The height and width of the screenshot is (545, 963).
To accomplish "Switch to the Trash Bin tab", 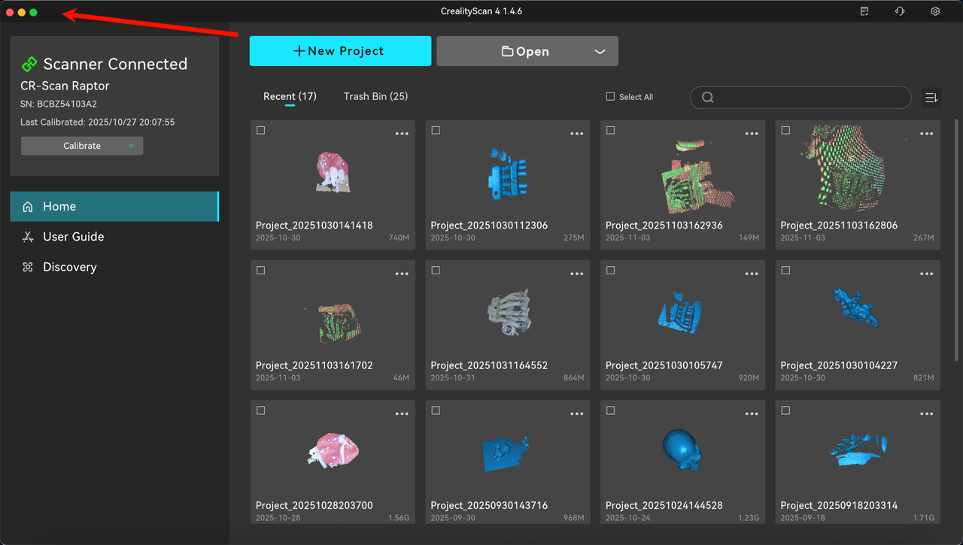I will pos(375,96).
